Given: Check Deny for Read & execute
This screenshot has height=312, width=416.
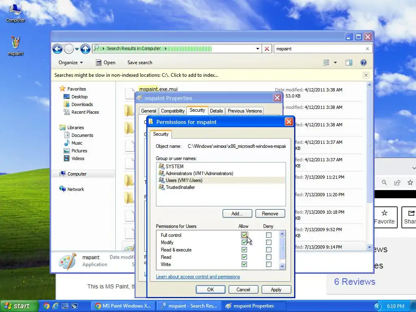Looking at the screenshot, I should click(269, 250).
